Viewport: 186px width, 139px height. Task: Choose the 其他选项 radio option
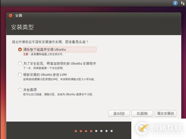click(x=20, y=90)
